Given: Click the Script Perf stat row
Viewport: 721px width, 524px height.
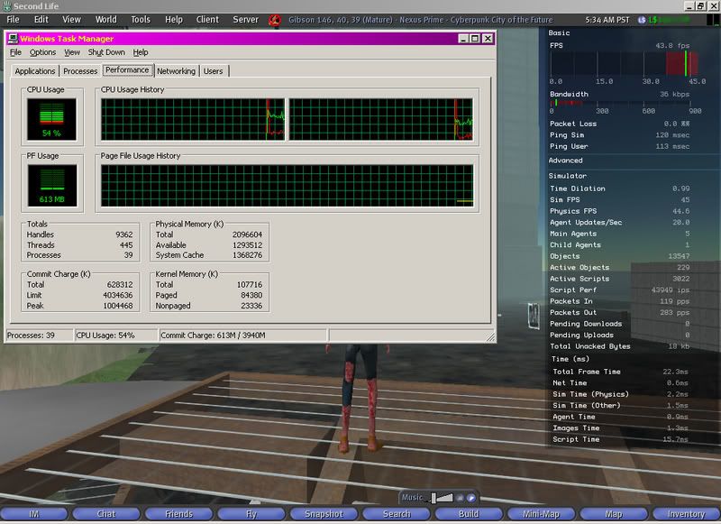Looking at the screenshot, I should [x=620, y=290].
